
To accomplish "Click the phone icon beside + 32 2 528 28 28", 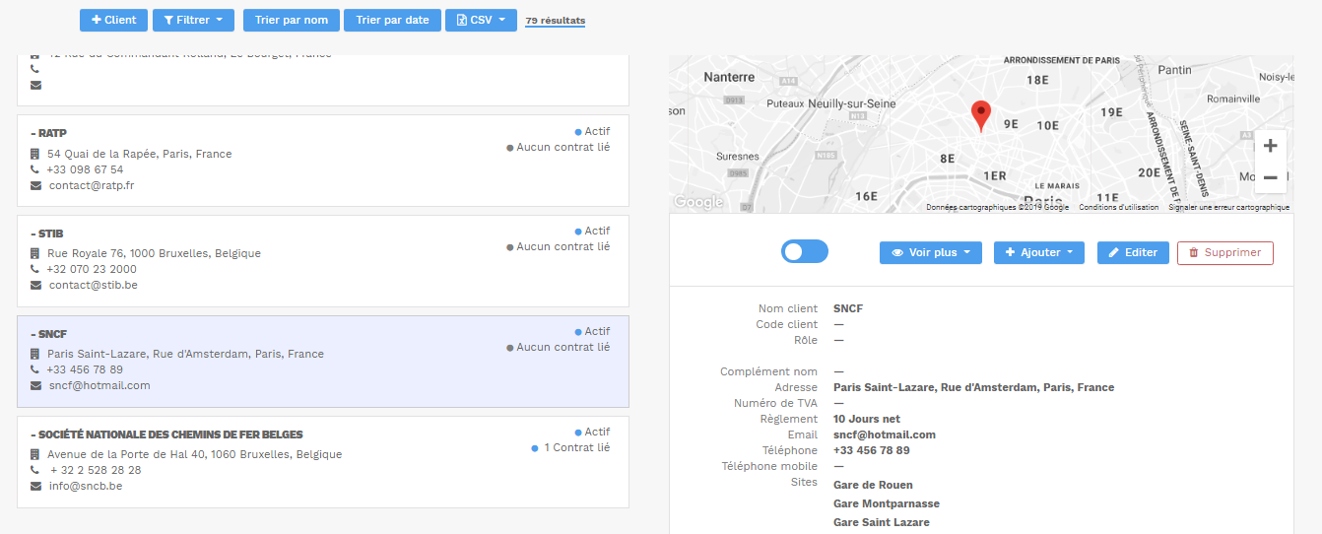I will [35, 470].
